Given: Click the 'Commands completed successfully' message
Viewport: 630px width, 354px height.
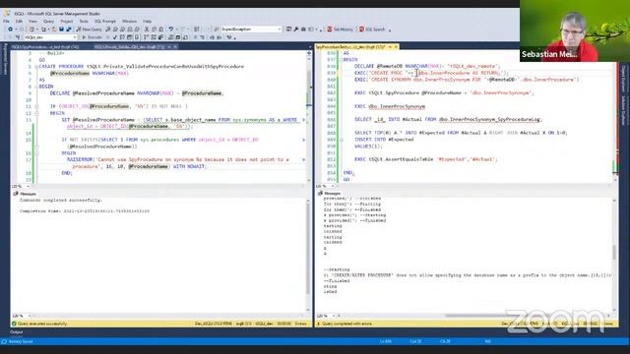Looking at the screenshot, I should click(x=61, y=200).
